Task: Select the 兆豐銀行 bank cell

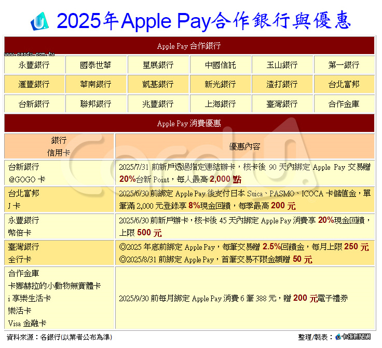Action: tap(158, 104)
